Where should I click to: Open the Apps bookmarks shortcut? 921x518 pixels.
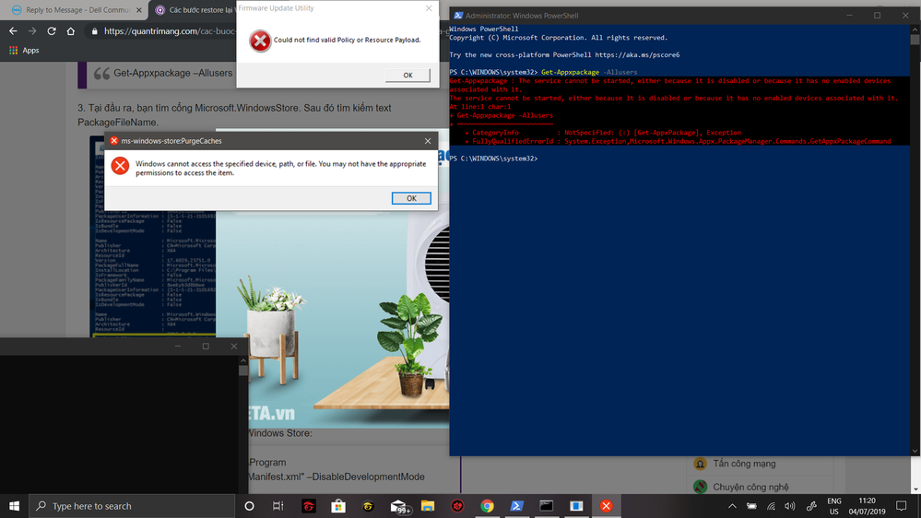[24, 51]
